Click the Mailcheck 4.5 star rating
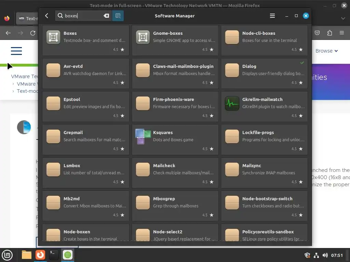This screenshot has width=350, height=262. 208,182
